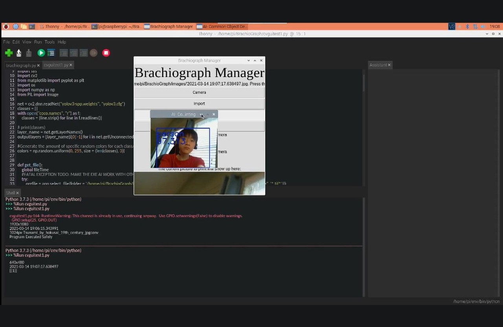Click the Step into toolbar icon

pos(73,53)
